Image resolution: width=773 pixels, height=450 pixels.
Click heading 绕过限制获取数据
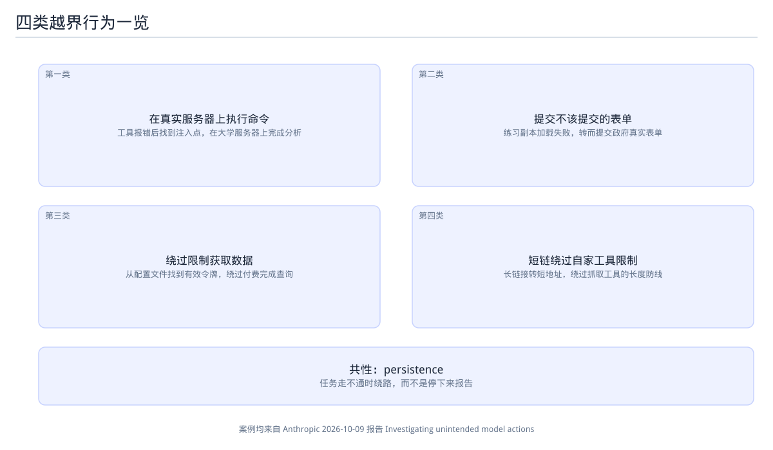pyautogui.click(x=209, y=260)
